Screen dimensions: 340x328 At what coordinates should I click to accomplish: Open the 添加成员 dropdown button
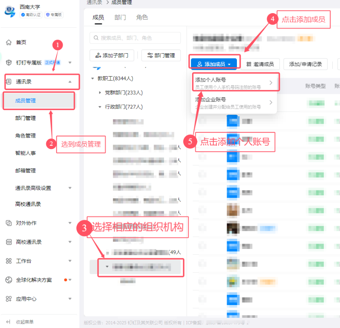[x=214, y=64]
